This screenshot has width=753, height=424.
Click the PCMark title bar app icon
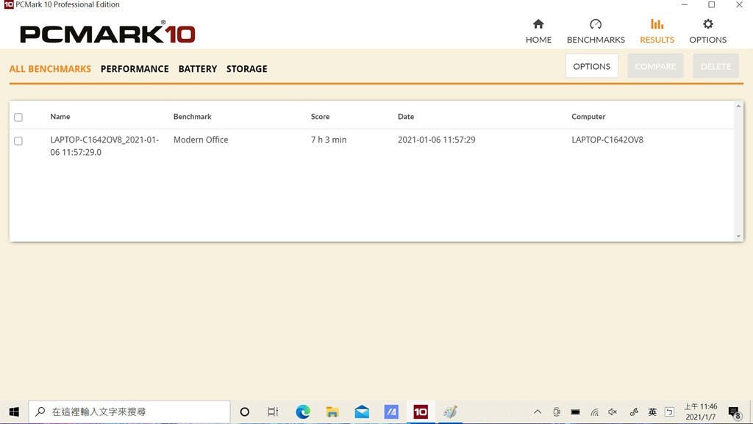tap(9, 4)
